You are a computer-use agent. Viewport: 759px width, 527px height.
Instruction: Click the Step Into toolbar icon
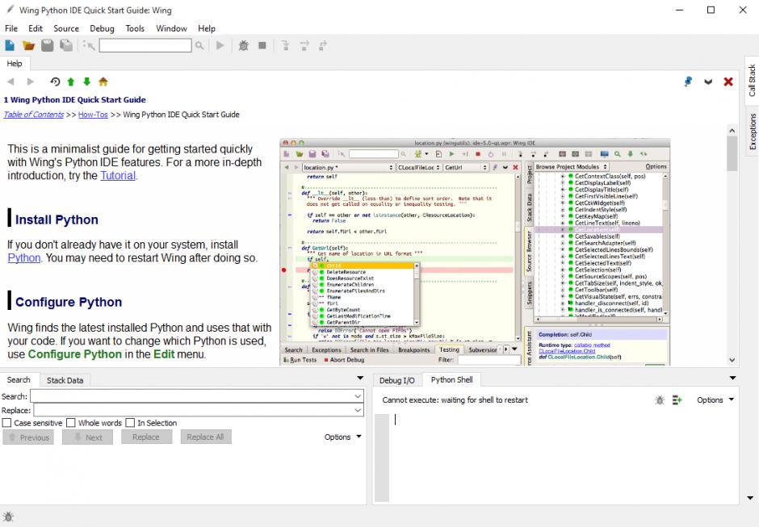pyautogui.click(x=285, y=45)
